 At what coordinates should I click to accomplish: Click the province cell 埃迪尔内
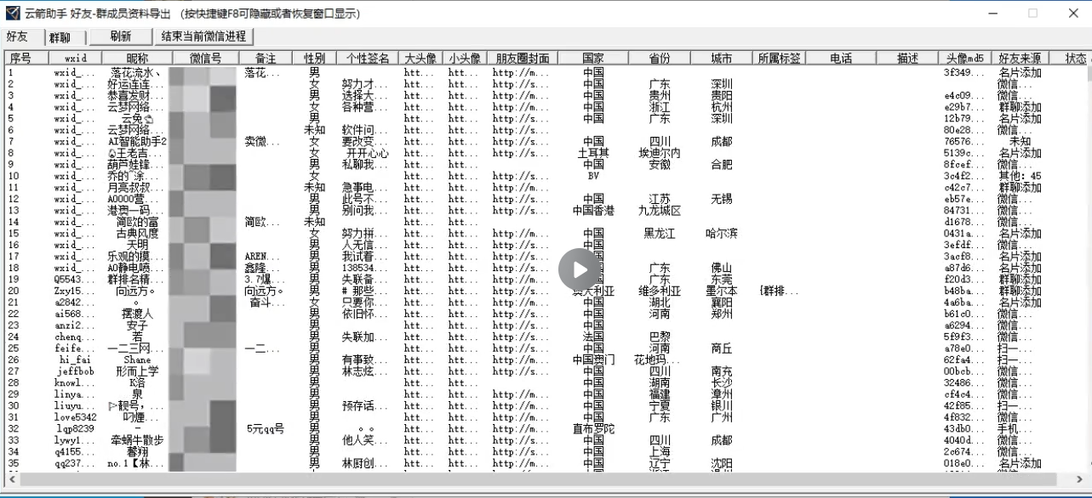click(x=660, y=153)
